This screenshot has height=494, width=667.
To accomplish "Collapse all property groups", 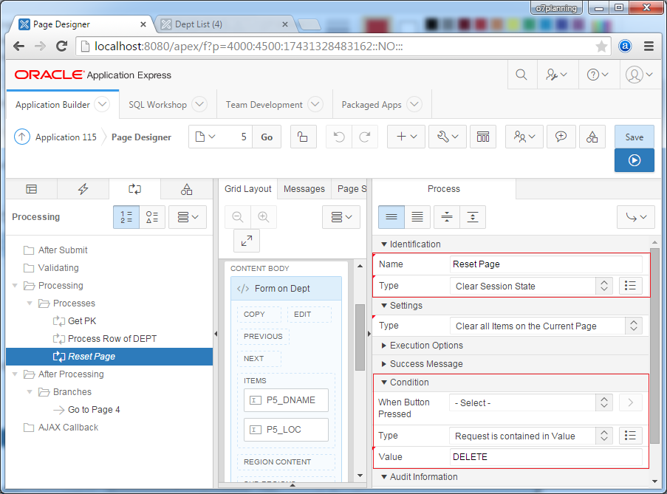I will 447,217.
